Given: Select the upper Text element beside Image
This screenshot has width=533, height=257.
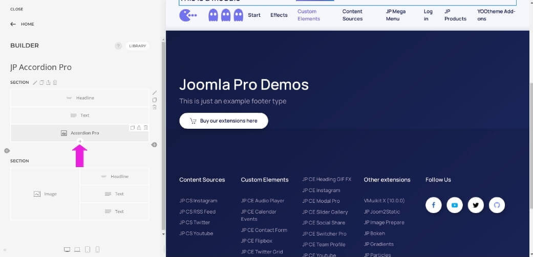Looking at the screenshot, I should click(x=115, y=194).
